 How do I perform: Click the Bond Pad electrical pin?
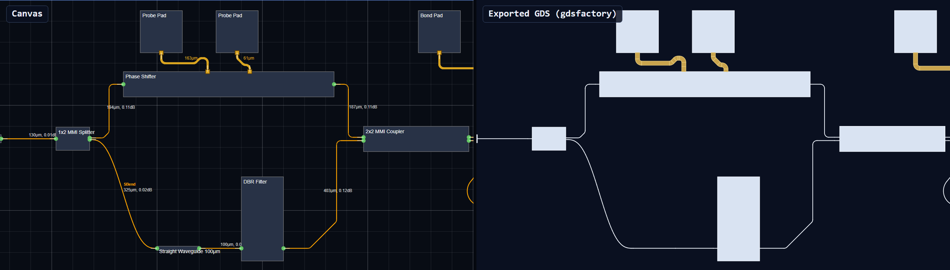pos(439,53)
